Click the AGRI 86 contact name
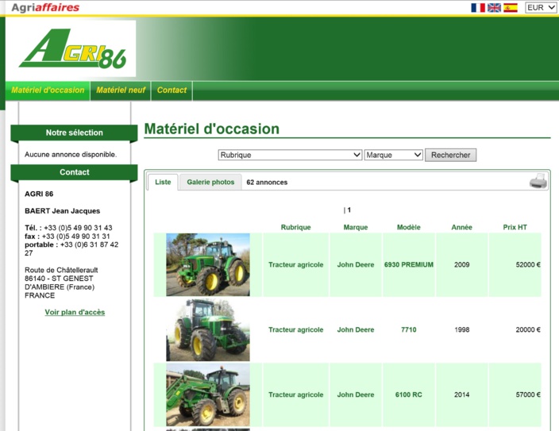The height and width of the screenshot is (431, 559). tap(39, 194)
